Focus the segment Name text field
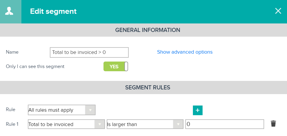 (89, 52)
